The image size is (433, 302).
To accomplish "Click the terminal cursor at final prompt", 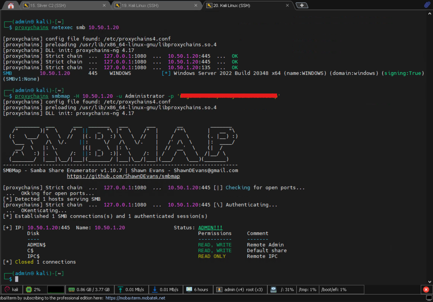I will click(17, 279).
